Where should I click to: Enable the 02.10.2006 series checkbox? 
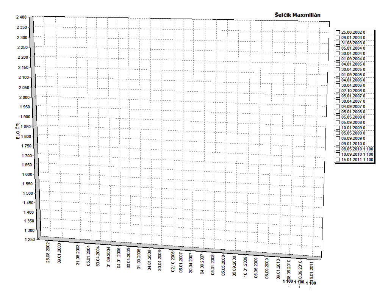tap(338, 91)
